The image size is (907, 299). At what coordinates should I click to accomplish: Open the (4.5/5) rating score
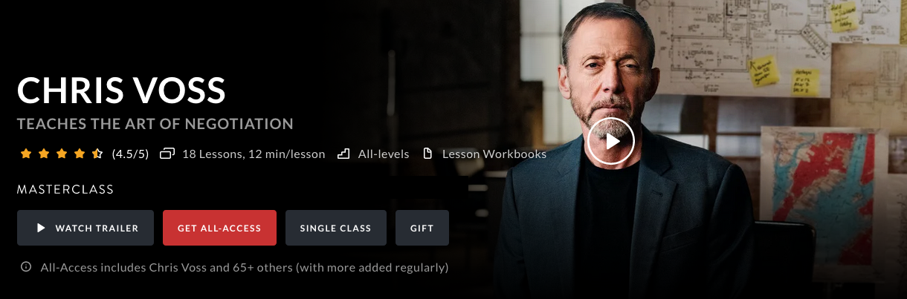coord(130,154)
